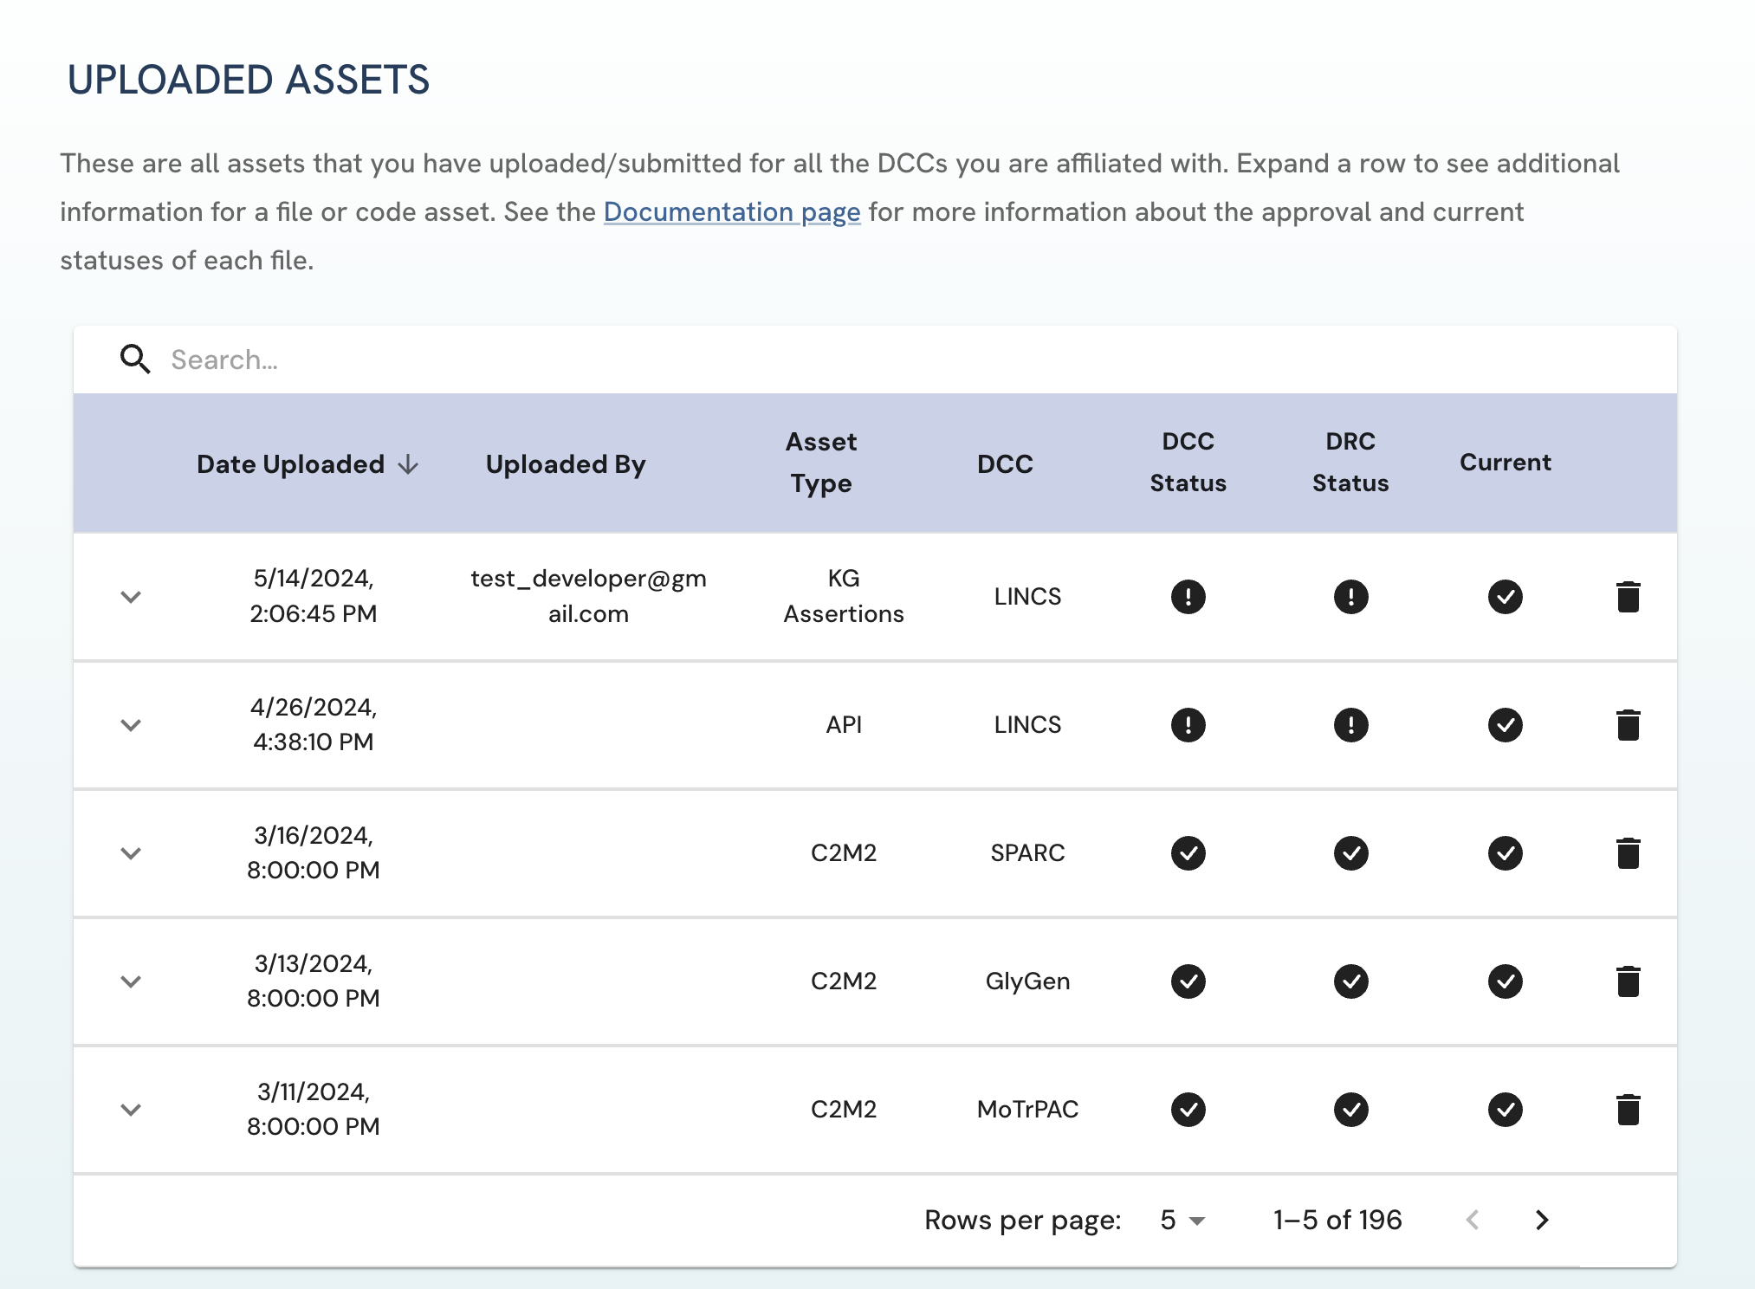Click trash icon for the API asset

click(1628, 725)
